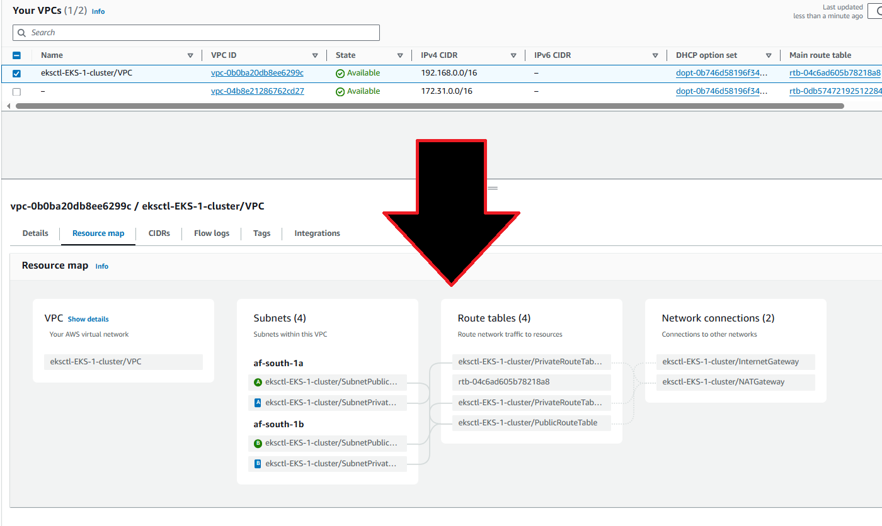Click the search magnifier icon in VPC filter
The width and height of the screenshot is (882, 526).
[22, 33]
